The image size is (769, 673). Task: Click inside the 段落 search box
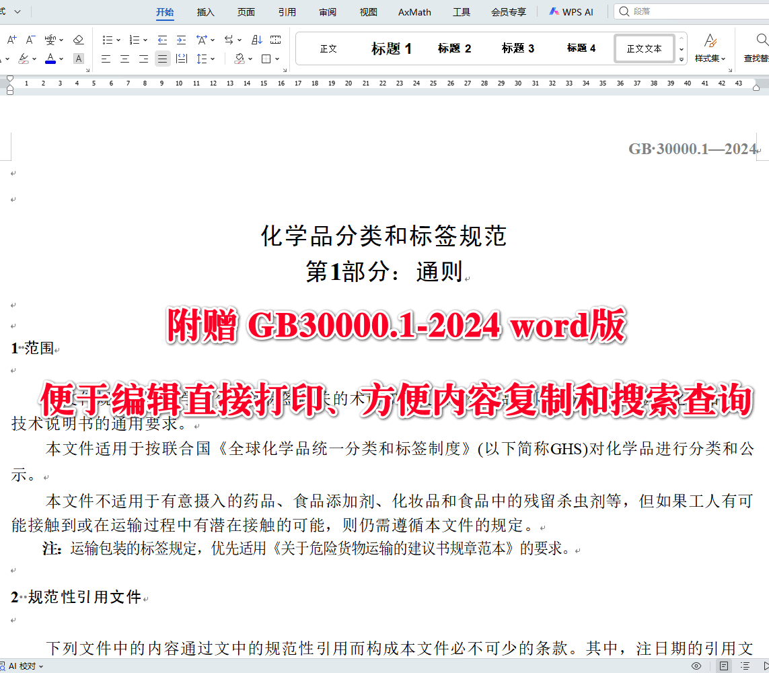pos(680,11)
